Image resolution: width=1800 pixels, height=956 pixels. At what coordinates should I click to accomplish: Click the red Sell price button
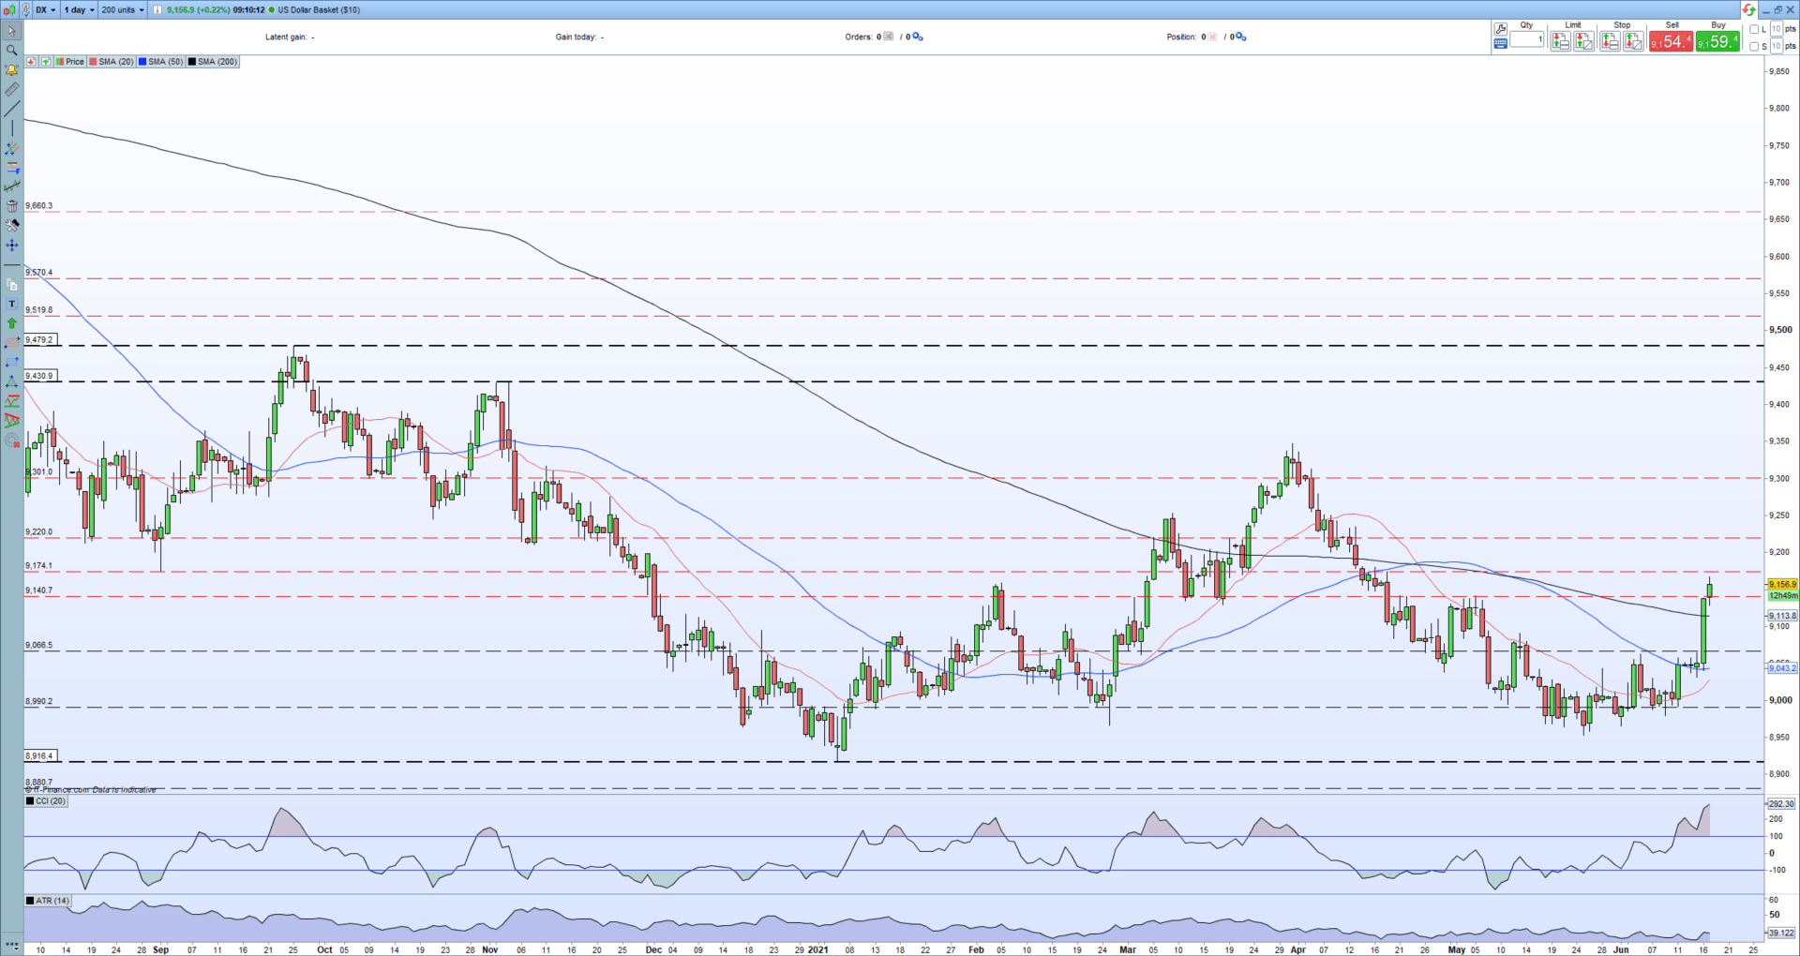pyautogui.click(x=1671, y=41)
